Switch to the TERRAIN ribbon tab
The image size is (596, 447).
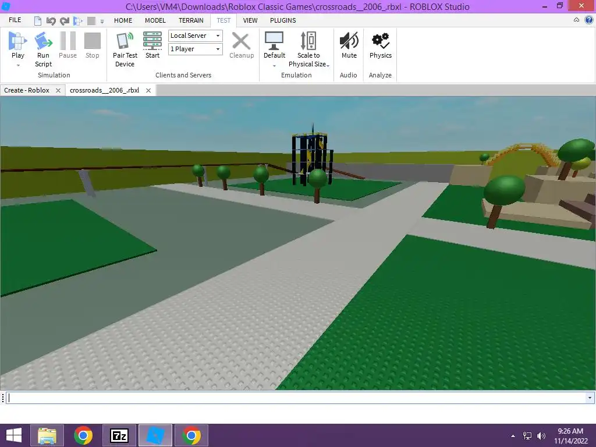191,20
